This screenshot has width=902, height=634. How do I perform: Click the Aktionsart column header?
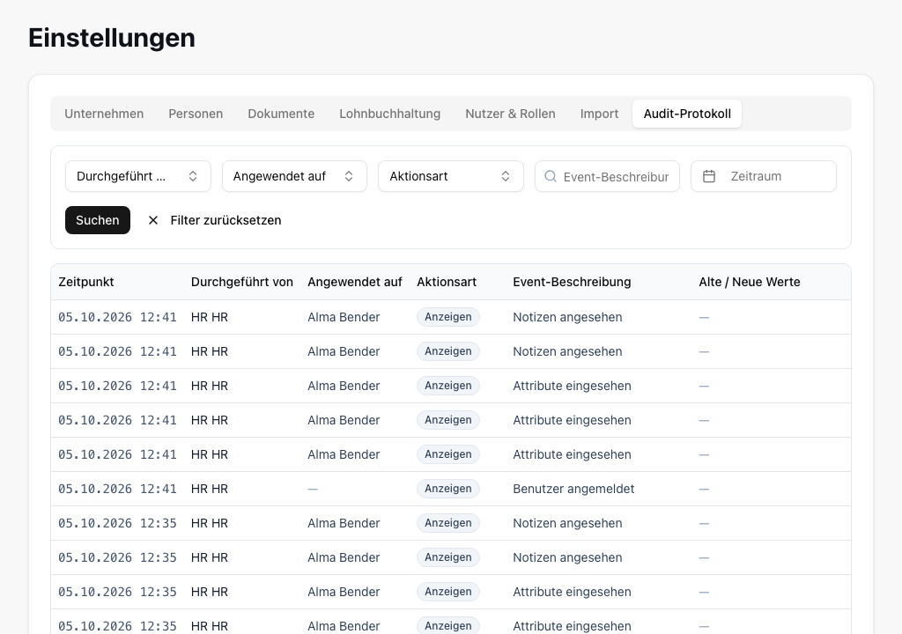pos(447,282)
